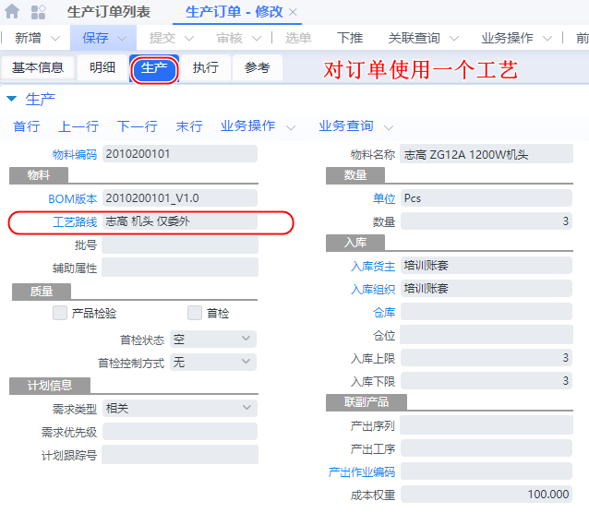This screenshot has width=589, height=513.
Task: Switch to the 生产订单列表 tab
Action: tap(108, 12)
